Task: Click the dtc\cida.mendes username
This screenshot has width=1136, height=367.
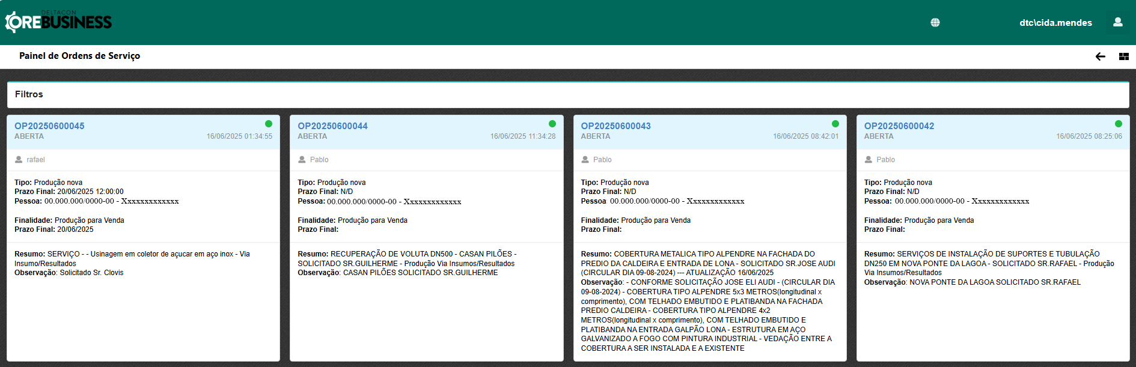Action: pos(1055,23)
